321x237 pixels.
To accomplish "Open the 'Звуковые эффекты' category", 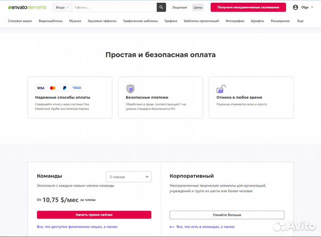I will tap(102, 21).
